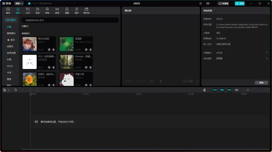272x152 pixels.
Task: Download the Lifestyle track by HMHK
Action: point(91,67)
